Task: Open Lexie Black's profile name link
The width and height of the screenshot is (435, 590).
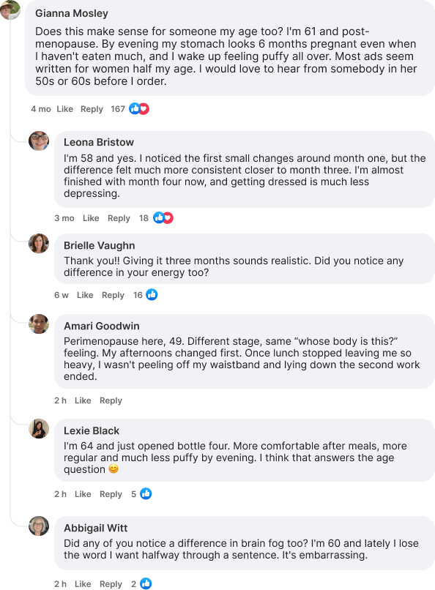Action: click(x=92, y=431)
